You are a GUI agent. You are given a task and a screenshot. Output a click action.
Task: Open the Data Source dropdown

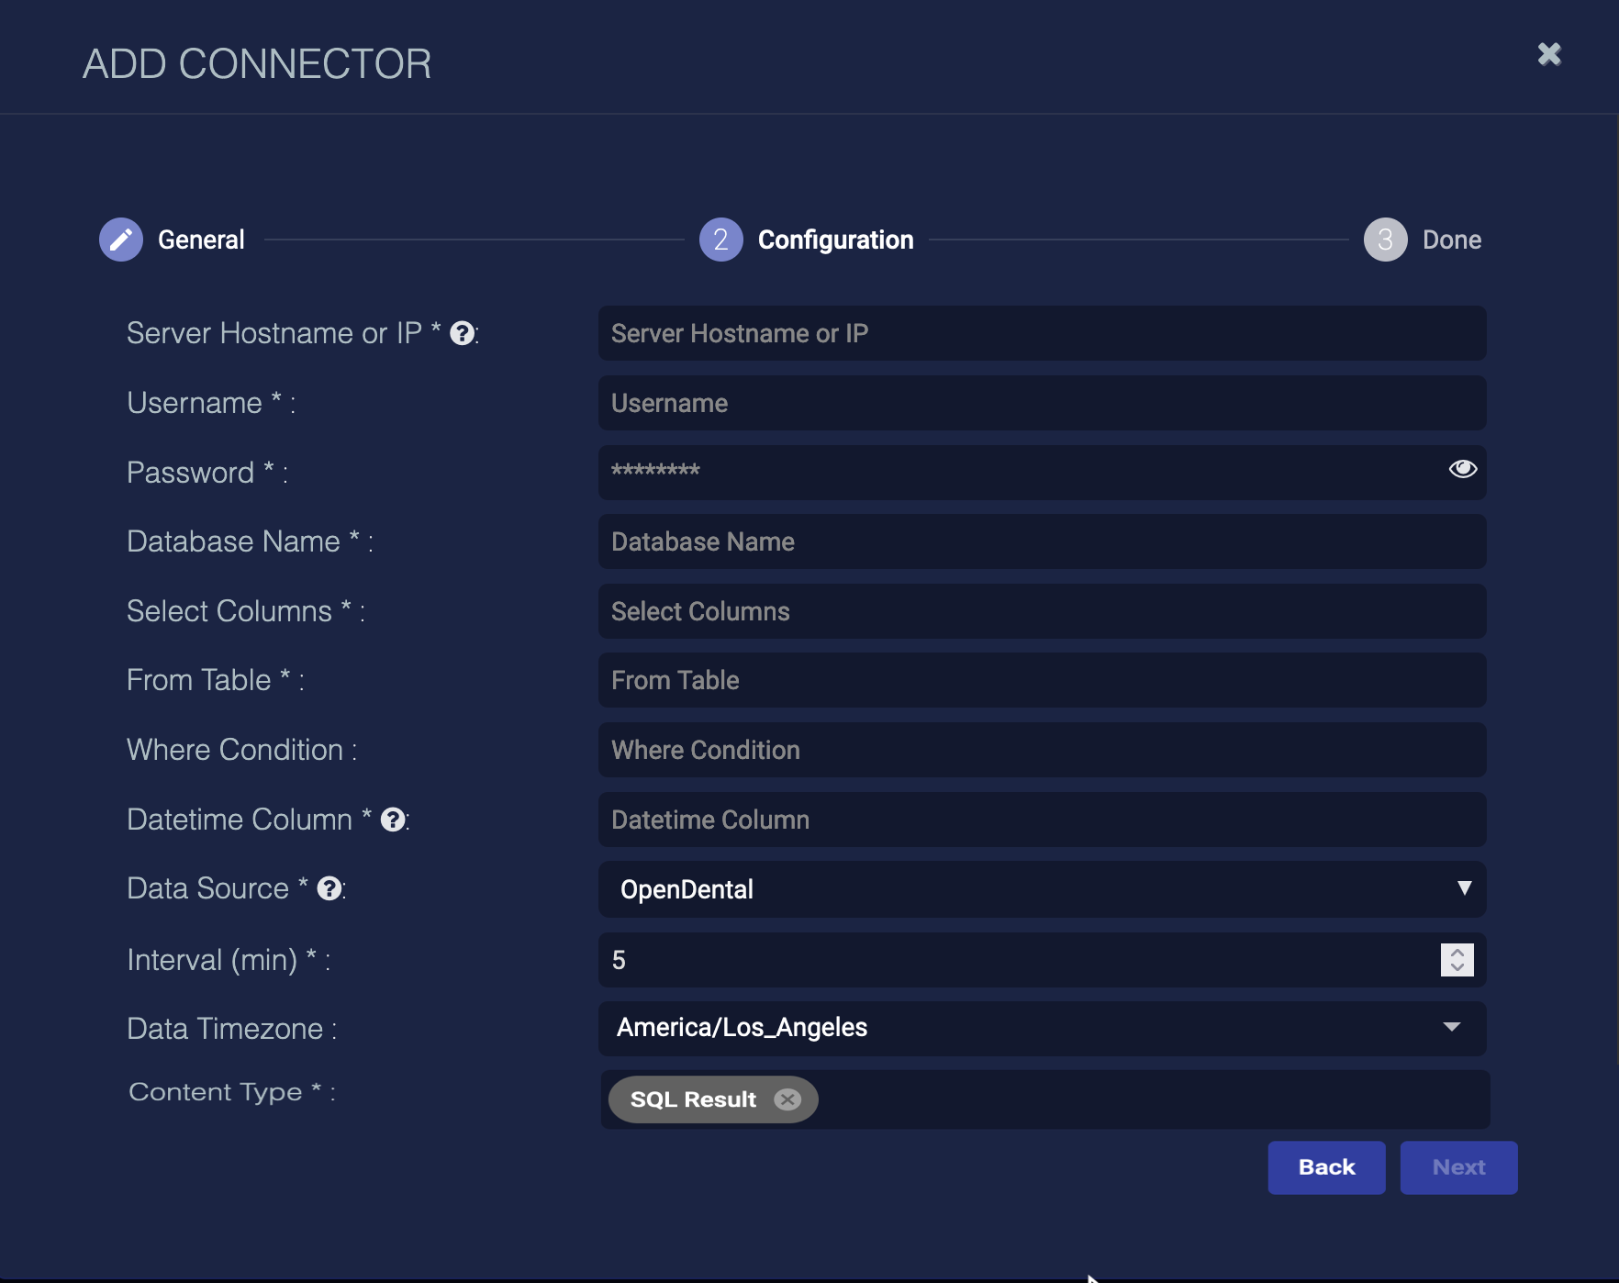[x=1042, y=889]
